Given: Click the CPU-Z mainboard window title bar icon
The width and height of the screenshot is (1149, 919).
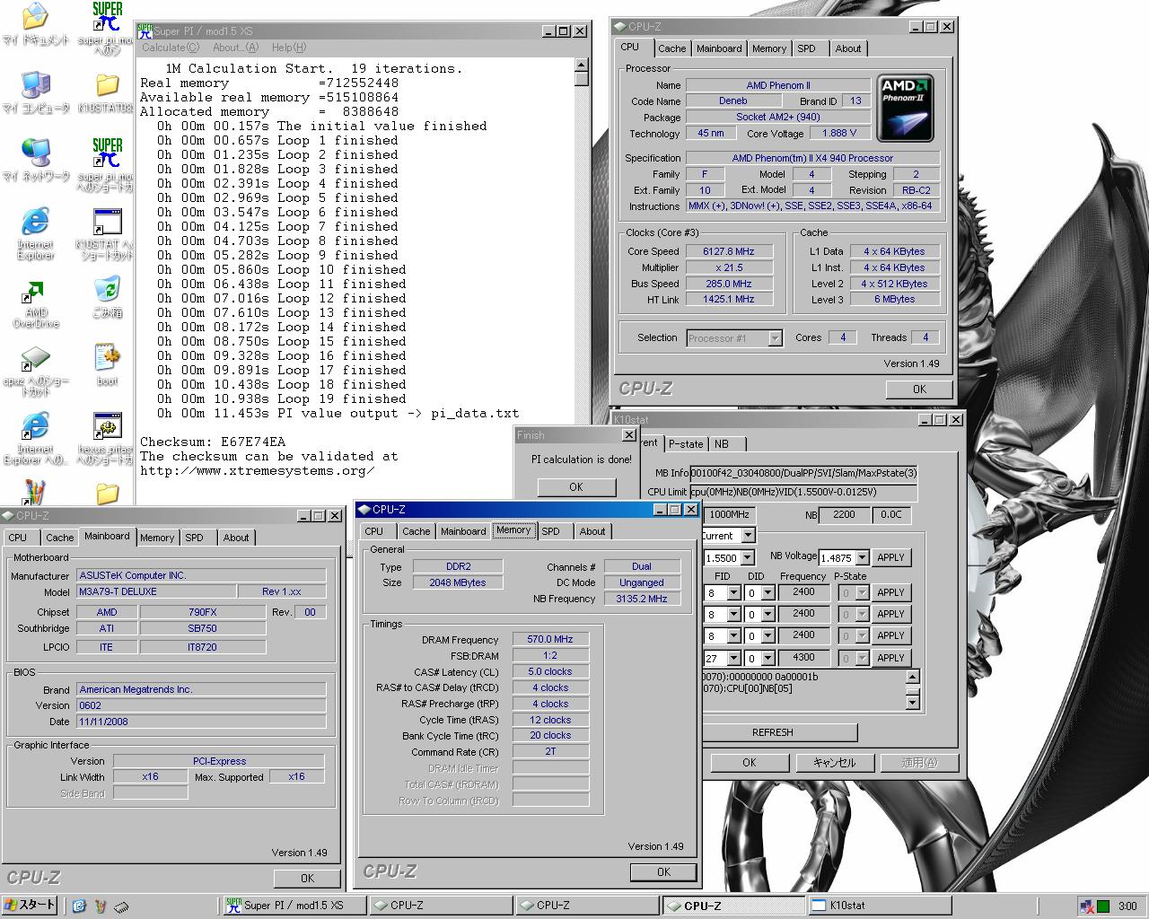Looking at the screenshot, I should tap(8, 515).
